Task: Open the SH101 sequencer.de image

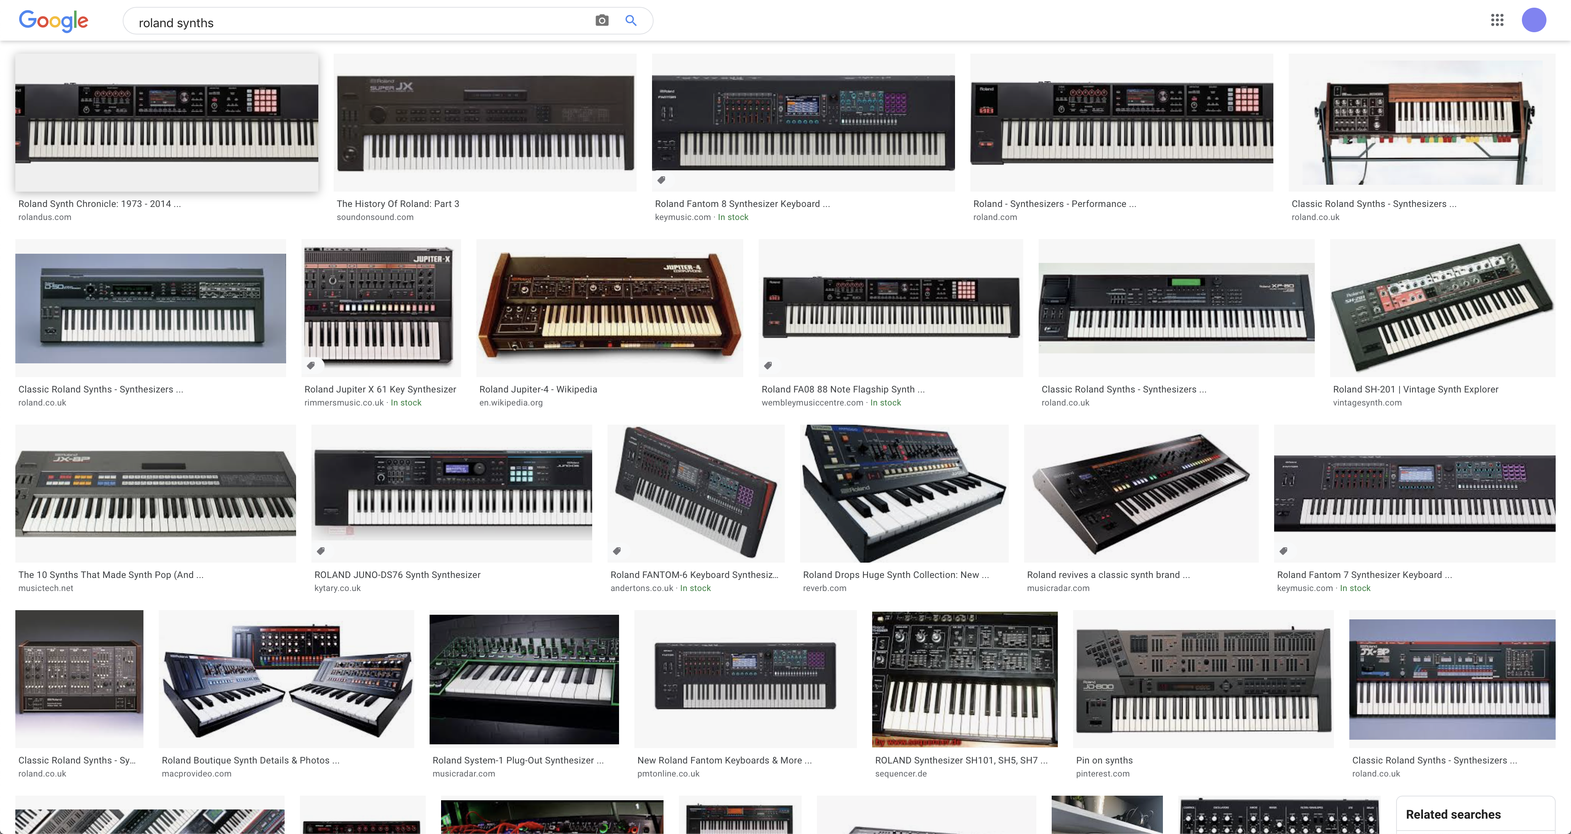Action: tap(965, 679)
